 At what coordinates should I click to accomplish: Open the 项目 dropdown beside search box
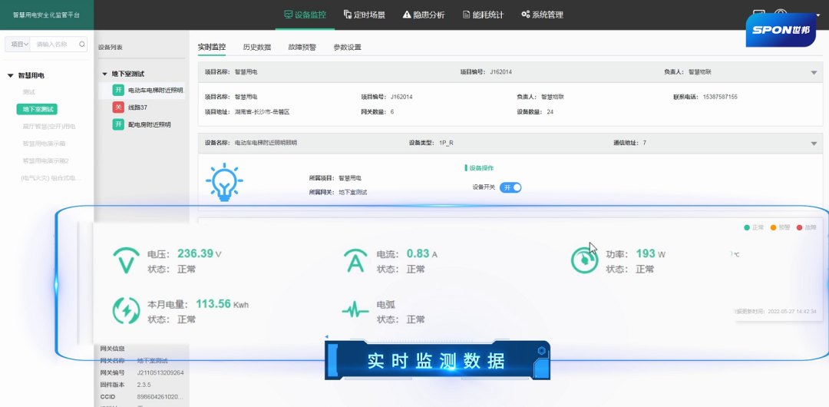[x=18, y=45]
